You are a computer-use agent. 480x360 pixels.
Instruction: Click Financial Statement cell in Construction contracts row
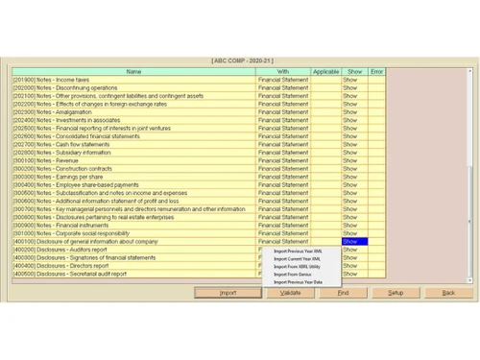pos(283,169)
